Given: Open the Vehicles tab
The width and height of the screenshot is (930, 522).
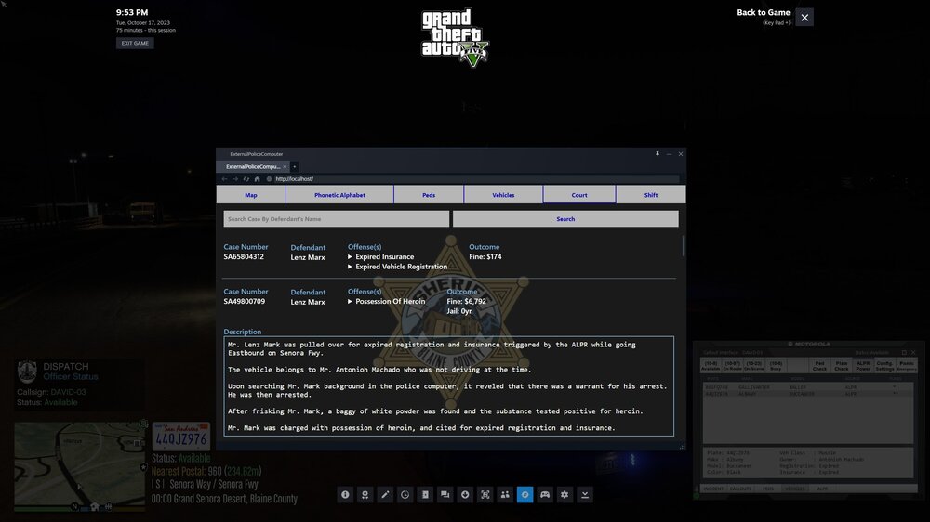Looking at the screenshot, I should click(x=503, y=195).
